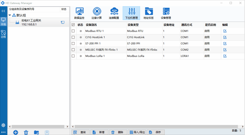
Task: Open the 数据监控 data monitoring tool
Action: click(79, 13)
